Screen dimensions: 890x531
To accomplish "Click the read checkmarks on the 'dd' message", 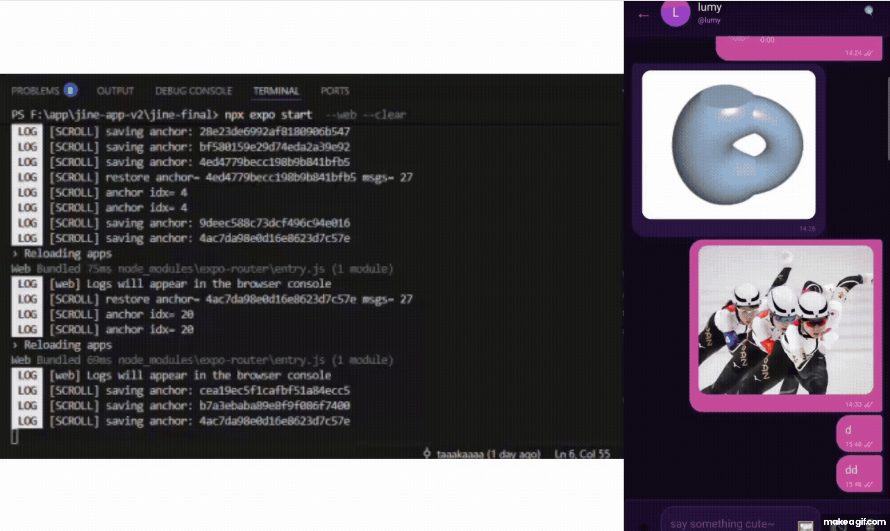I will click(868, 484).
